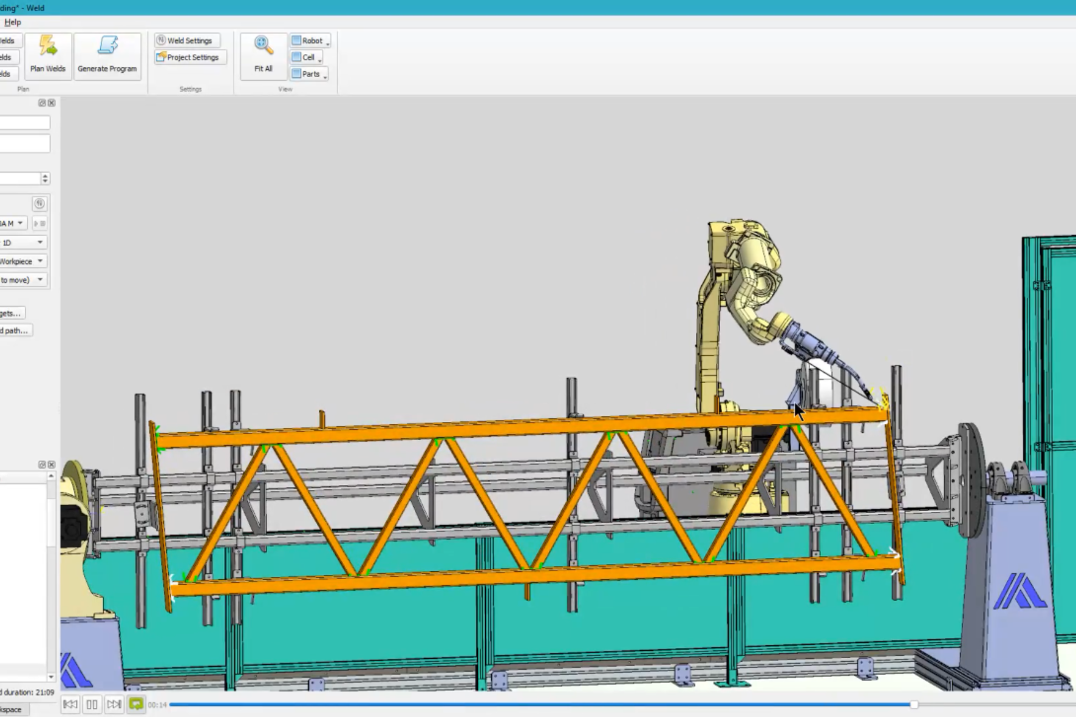This screenshot has width=1076, height=717.
Task: Float the upper left panel
Action: pyautogui.click(x=42, y=103)
